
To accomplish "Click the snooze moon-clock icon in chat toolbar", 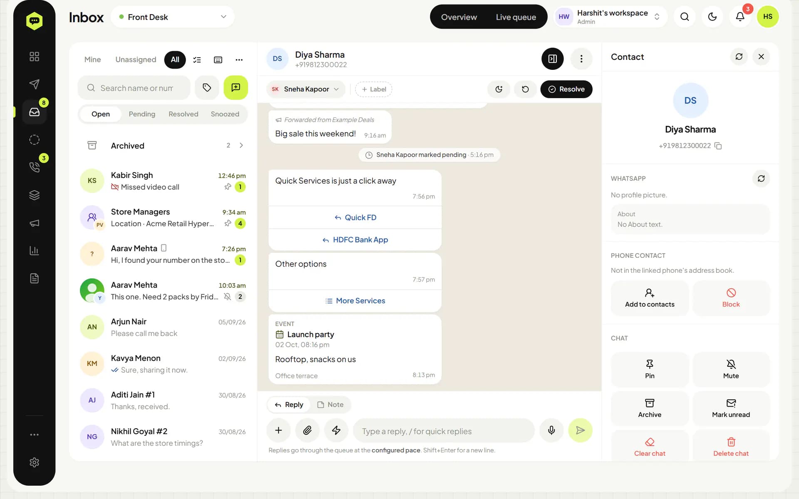I will pyautogui.click(x=499, y=89).
